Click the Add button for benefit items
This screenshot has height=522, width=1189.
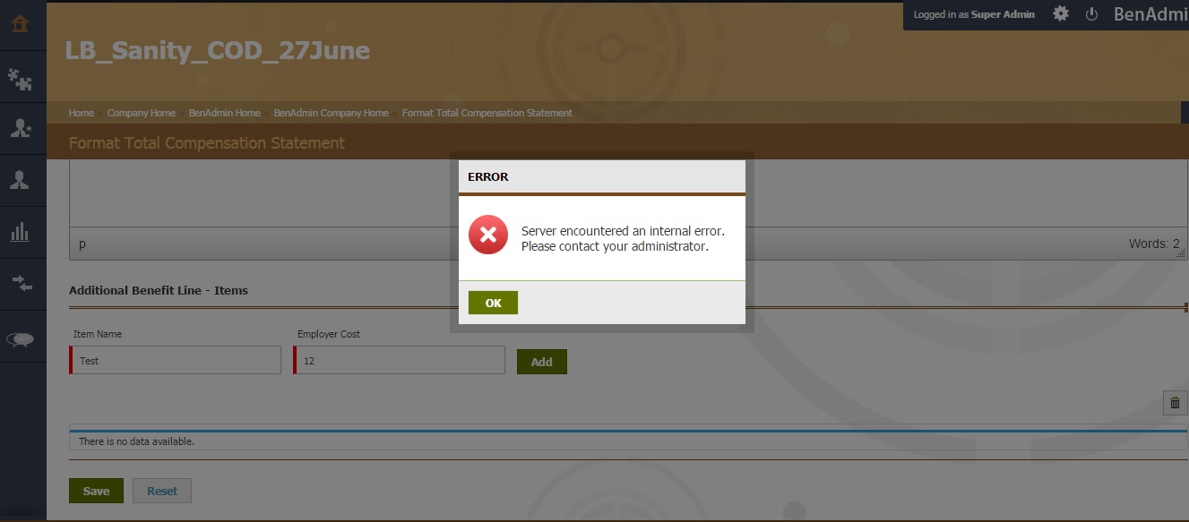tap(541, 362)
